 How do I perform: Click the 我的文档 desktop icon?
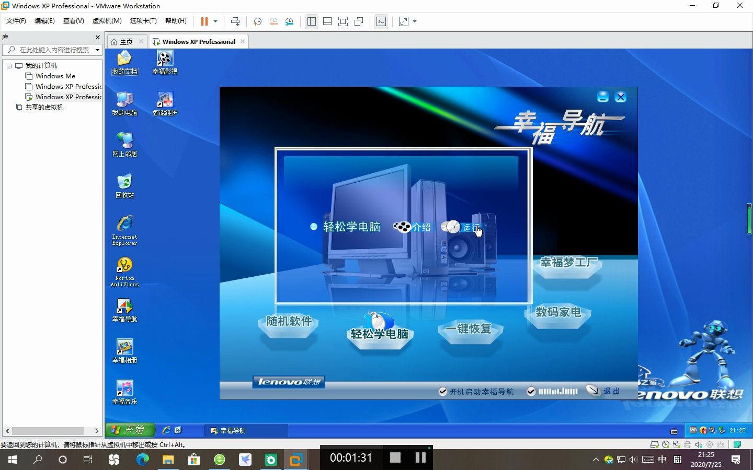coord(124,63)
